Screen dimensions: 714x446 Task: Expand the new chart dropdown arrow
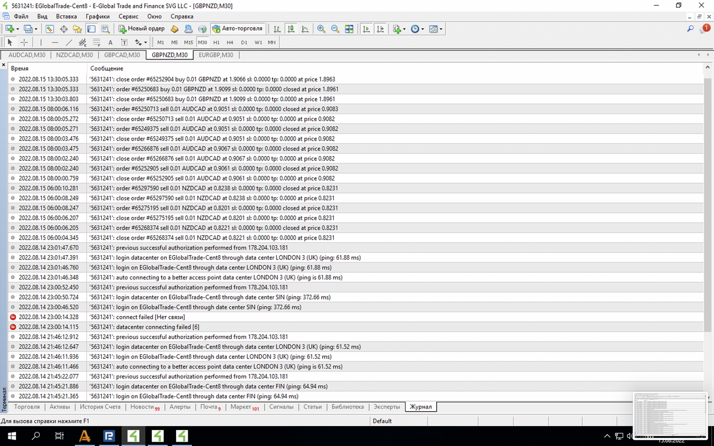click(x=18, y=29)
